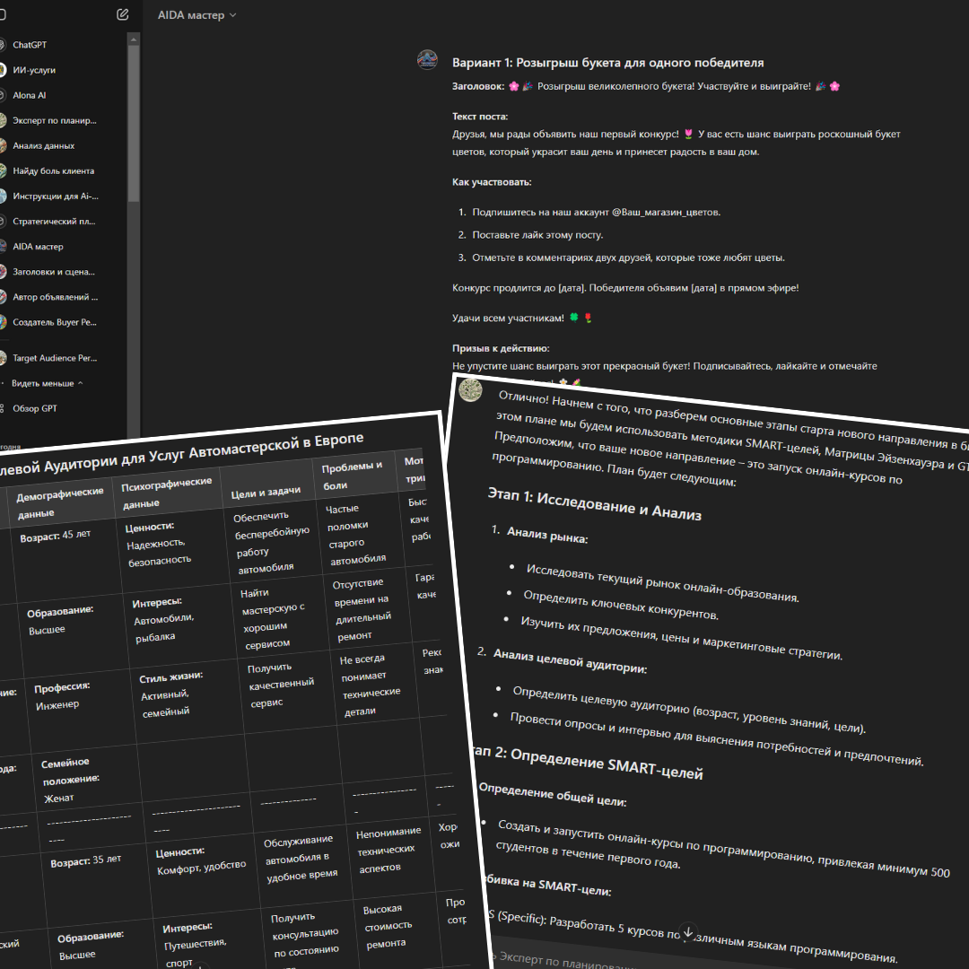Select Создатель Buyer Persona GPT
Image resolution: width=969 pixels, height=969 pixels.
coord(54,321)
